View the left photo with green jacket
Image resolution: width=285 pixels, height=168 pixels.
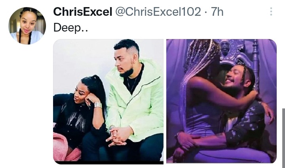coord(108,102)
